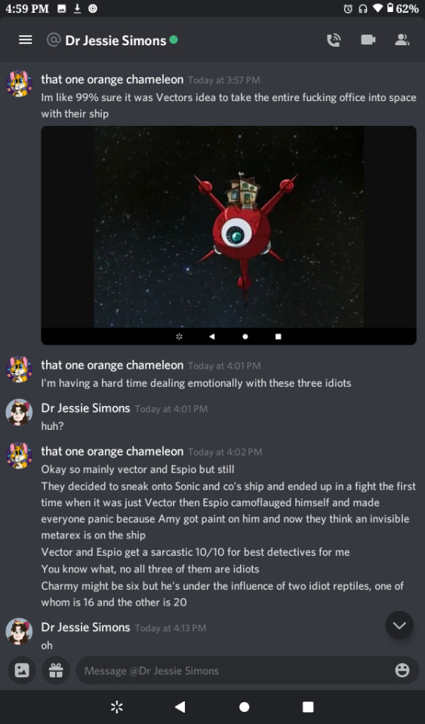This screenshot has height=724, width=425.
Task: Open recent apps with square button
Action: [x=308, y=707]
